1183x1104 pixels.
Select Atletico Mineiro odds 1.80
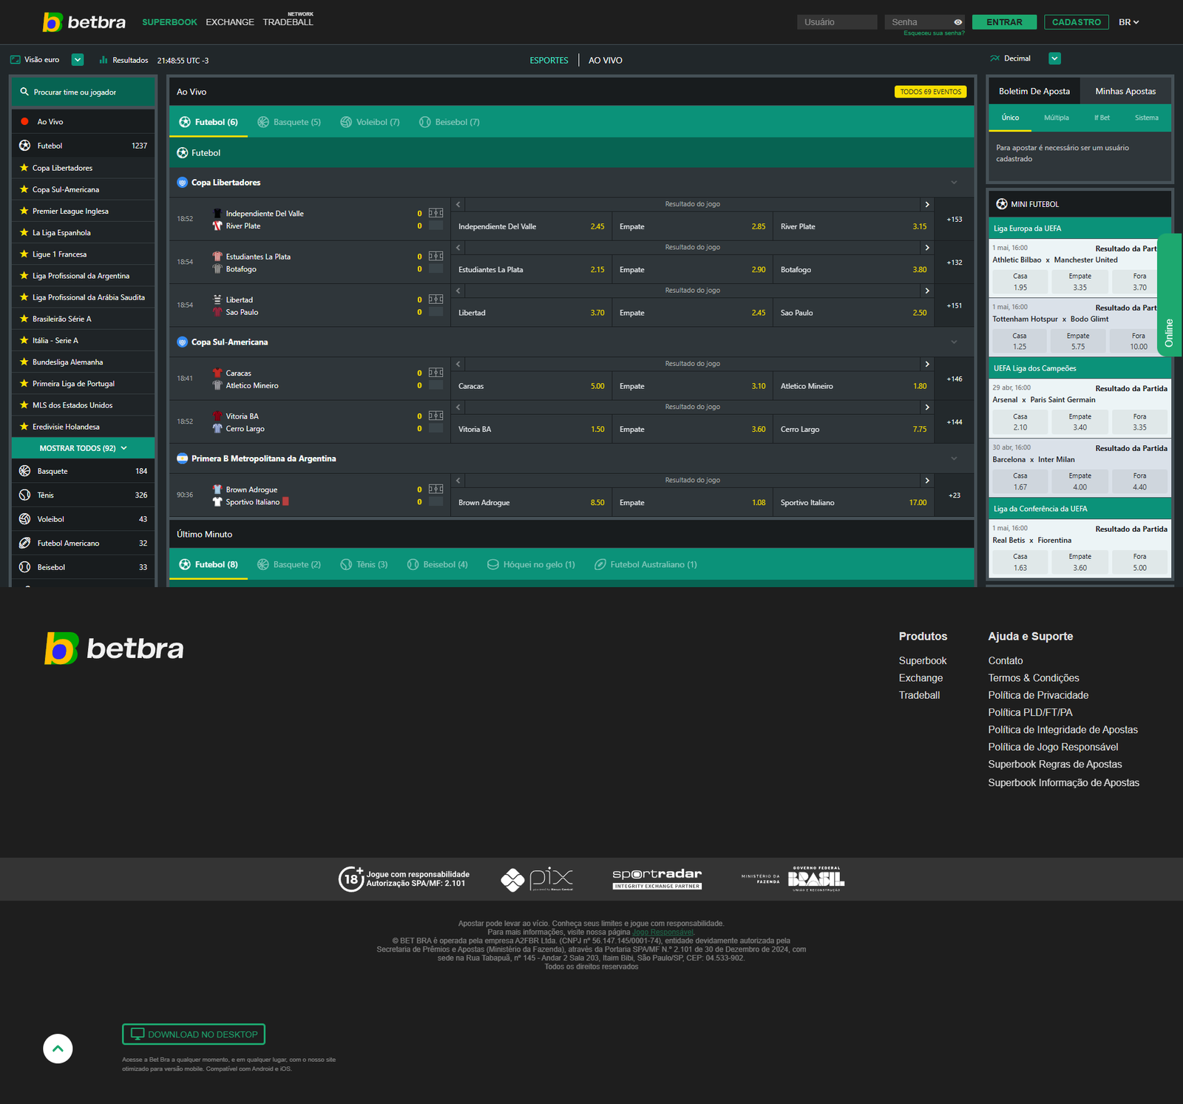[853, 386]
